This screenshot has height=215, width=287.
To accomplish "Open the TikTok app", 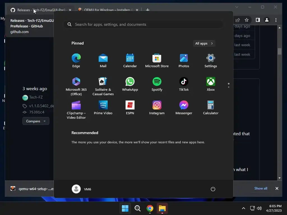I will pyautogui.click(x=184, y=84).
